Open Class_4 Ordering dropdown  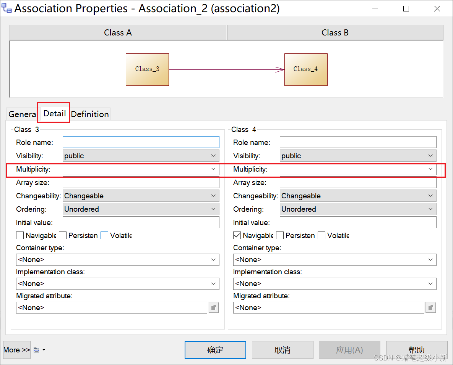pos(358,209)
